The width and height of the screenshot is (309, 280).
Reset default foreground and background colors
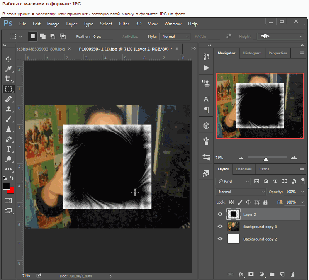[5, 178]
